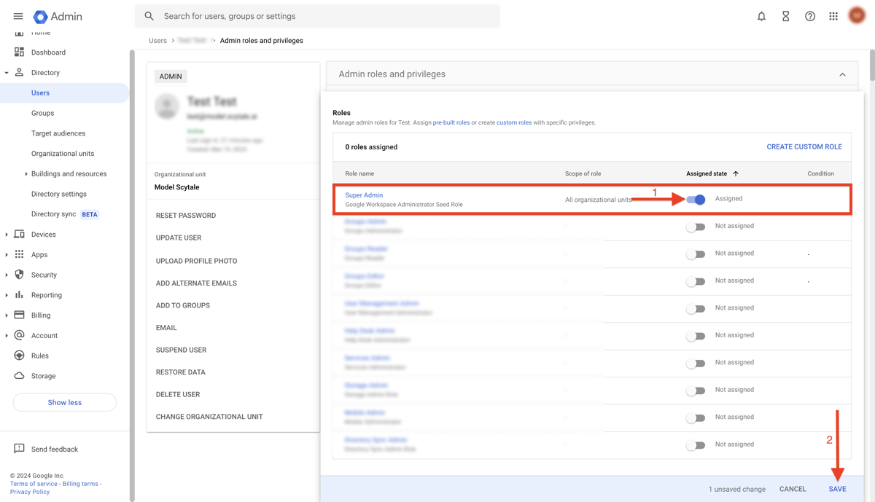This screenshot has width=875, height=502.
Task: Collapse the Directory section in sidebar
Action: pos(7,72)
